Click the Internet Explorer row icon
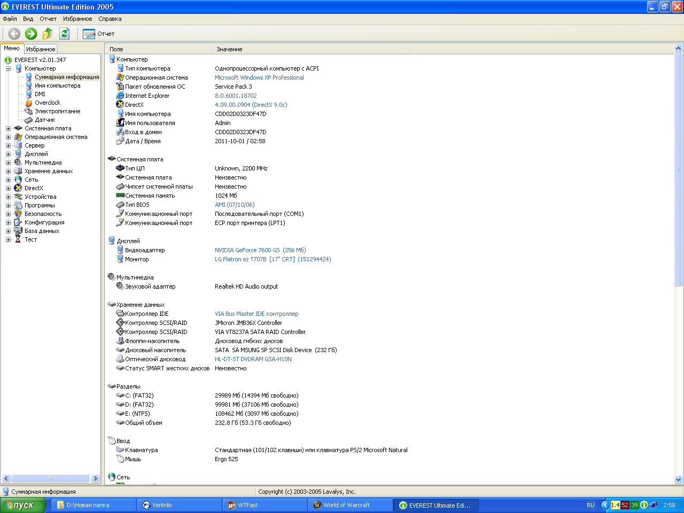The width and height of the screenshot is (684, 513). tap(120, 96)
